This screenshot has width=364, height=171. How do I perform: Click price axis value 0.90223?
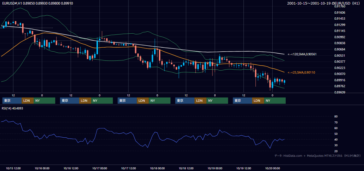pyautogui.click(x=340, y=68)
